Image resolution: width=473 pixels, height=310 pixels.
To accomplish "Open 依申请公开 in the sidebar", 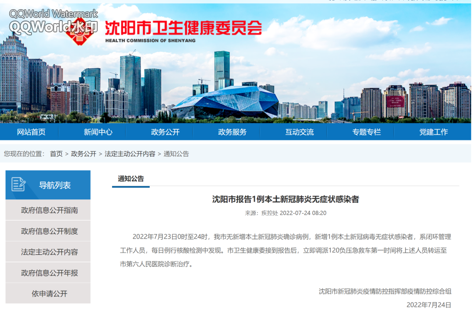I will point(48,294).
